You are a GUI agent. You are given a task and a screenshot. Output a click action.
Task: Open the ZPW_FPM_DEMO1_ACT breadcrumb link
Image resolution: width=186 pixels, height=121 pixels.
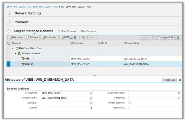coord(32,7)
